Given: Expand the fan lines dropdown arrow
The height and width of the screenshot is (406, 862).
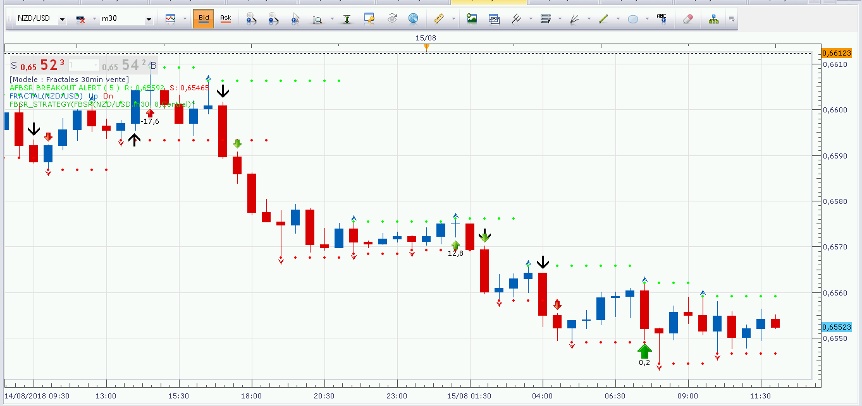Looking at the screenshot, I should tap(589, 19).
